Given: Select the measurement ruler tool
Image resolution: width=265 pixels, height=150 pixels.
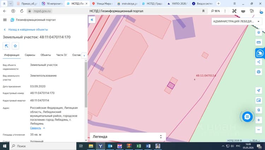Looking at the screenshot, I should pos(259,42).
